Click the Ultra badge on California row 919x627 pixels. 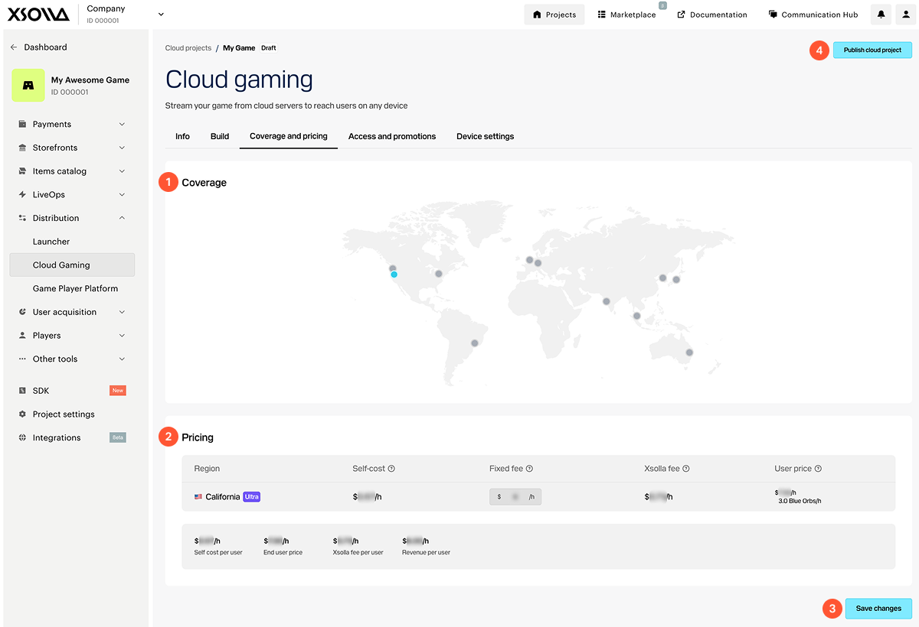click(x=252, y=497)
